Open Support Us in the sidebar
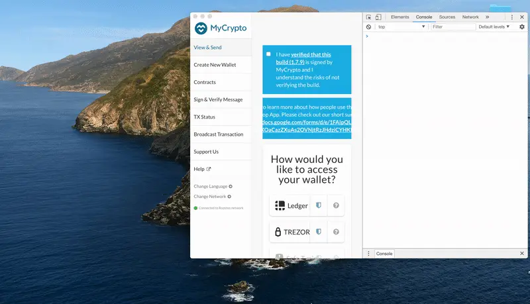The width and height of the screenshot is (530, 304). click(x=221, y=152)
